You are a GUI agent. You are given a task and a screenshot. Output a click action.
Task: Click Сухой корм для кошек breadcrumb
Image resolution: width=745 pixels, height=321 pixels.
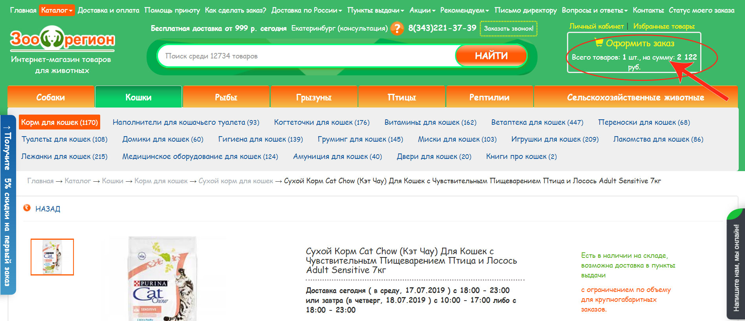click(x=236, y=181)
